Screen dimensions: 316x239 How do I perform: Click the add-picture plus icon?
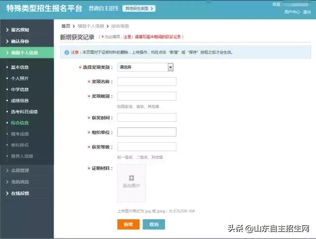point(131,178)
